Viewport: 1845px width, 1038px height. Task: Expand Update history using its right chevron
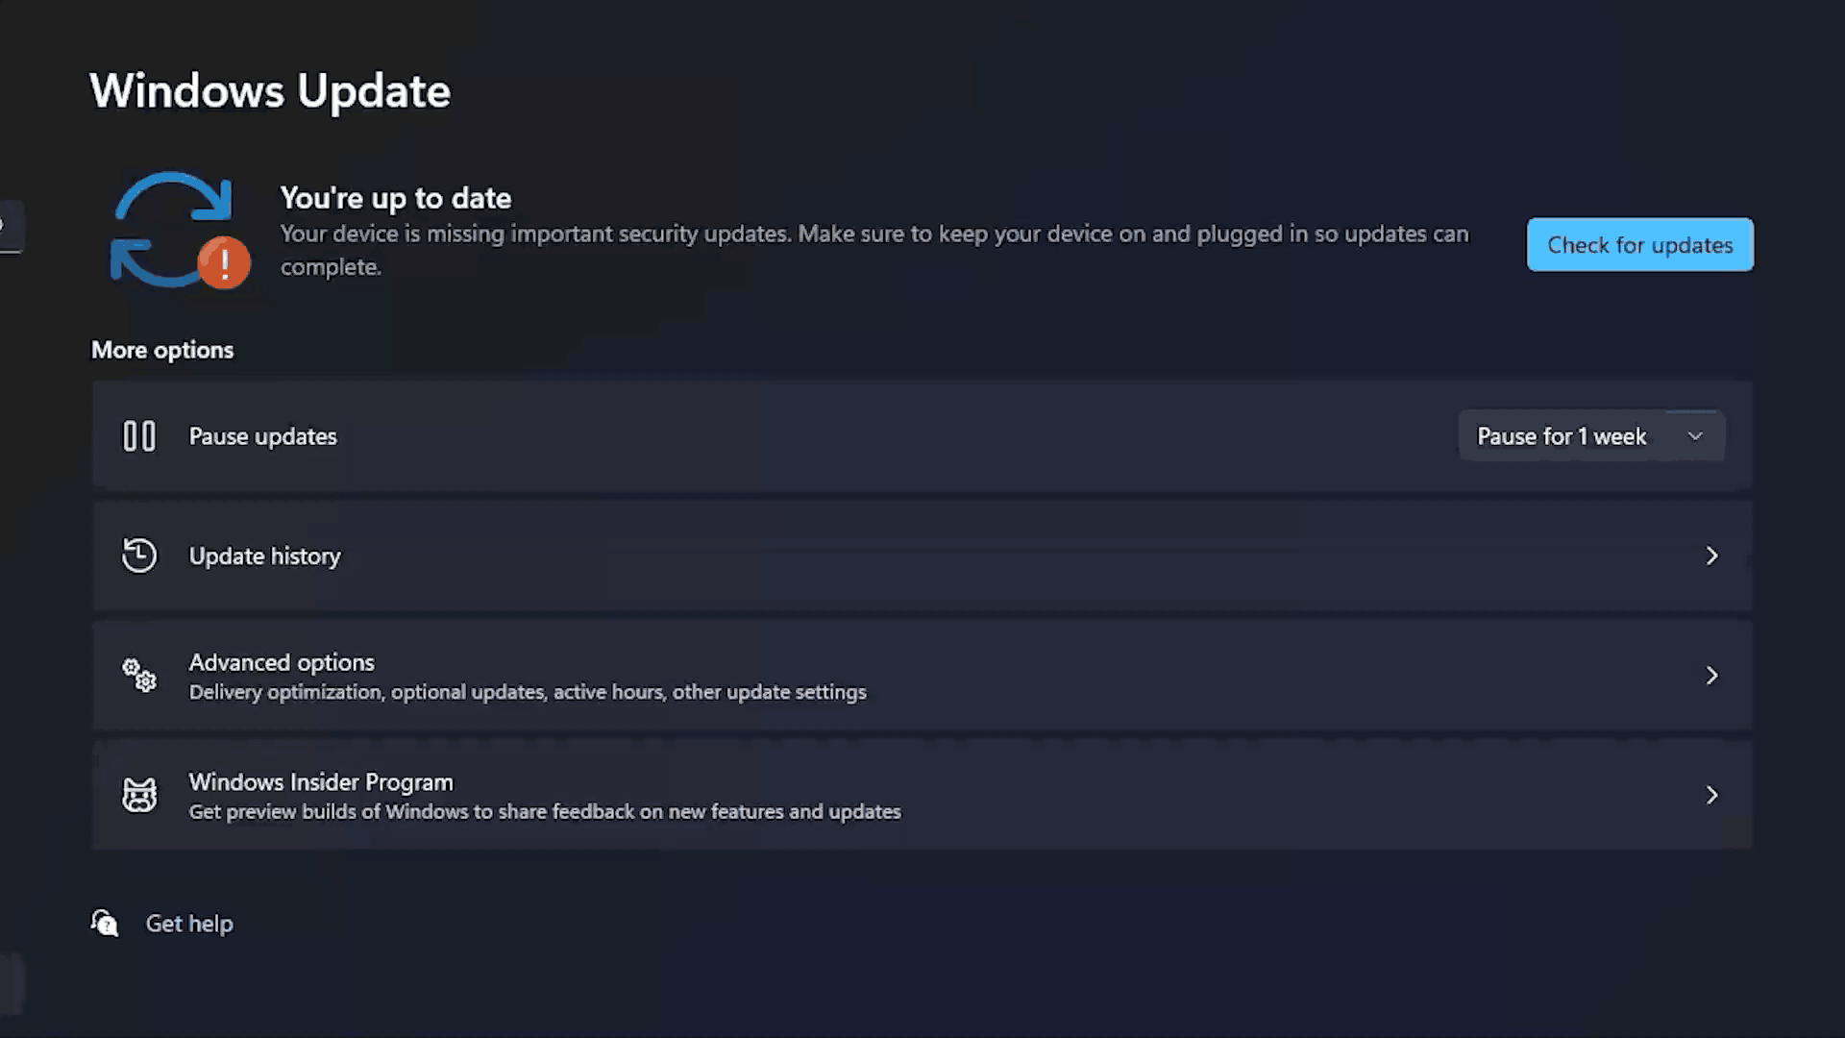pos(1711,556)
